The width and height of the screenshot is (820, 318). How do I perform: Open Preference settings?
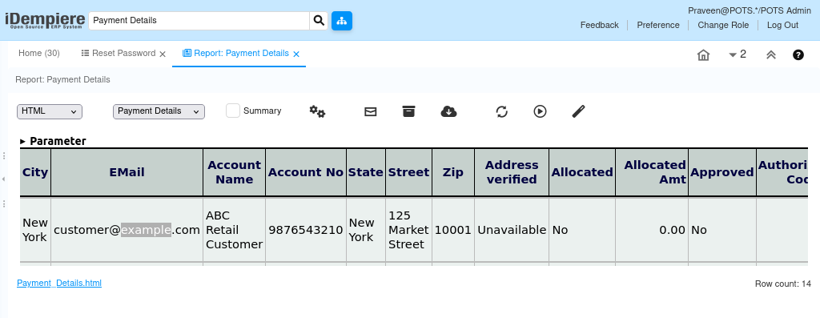(x=658, y=25)
